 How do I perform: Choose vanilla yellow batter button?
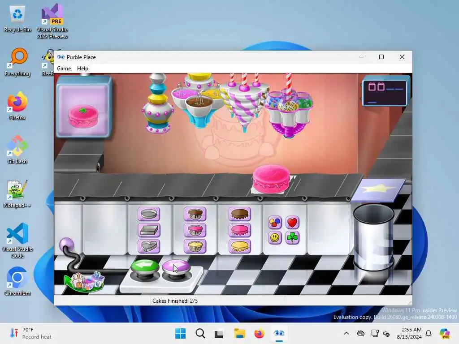pyautogui.click(x=195, y=246)
